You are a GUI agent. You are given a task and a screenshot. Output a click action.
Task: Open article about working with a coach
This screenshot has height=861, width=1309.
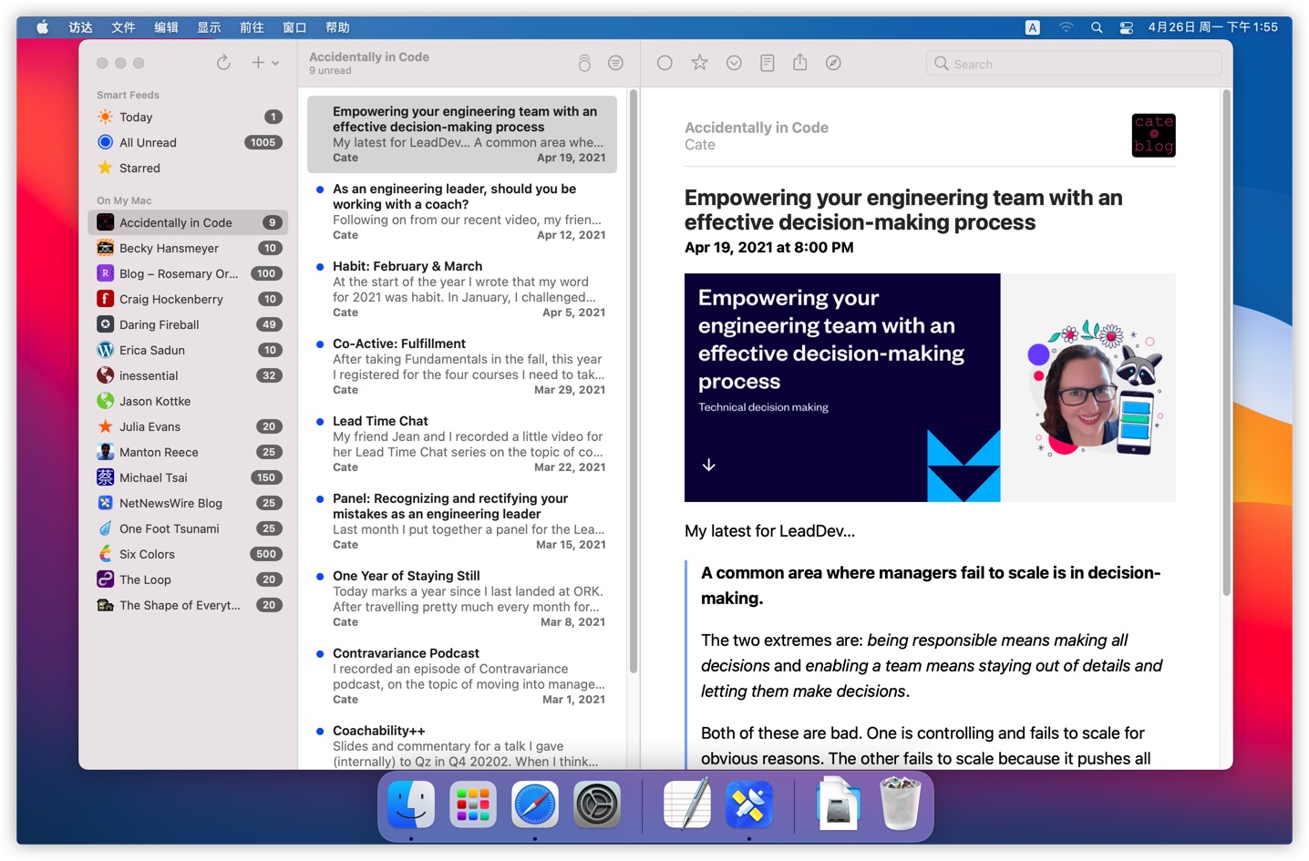point(462,211)
